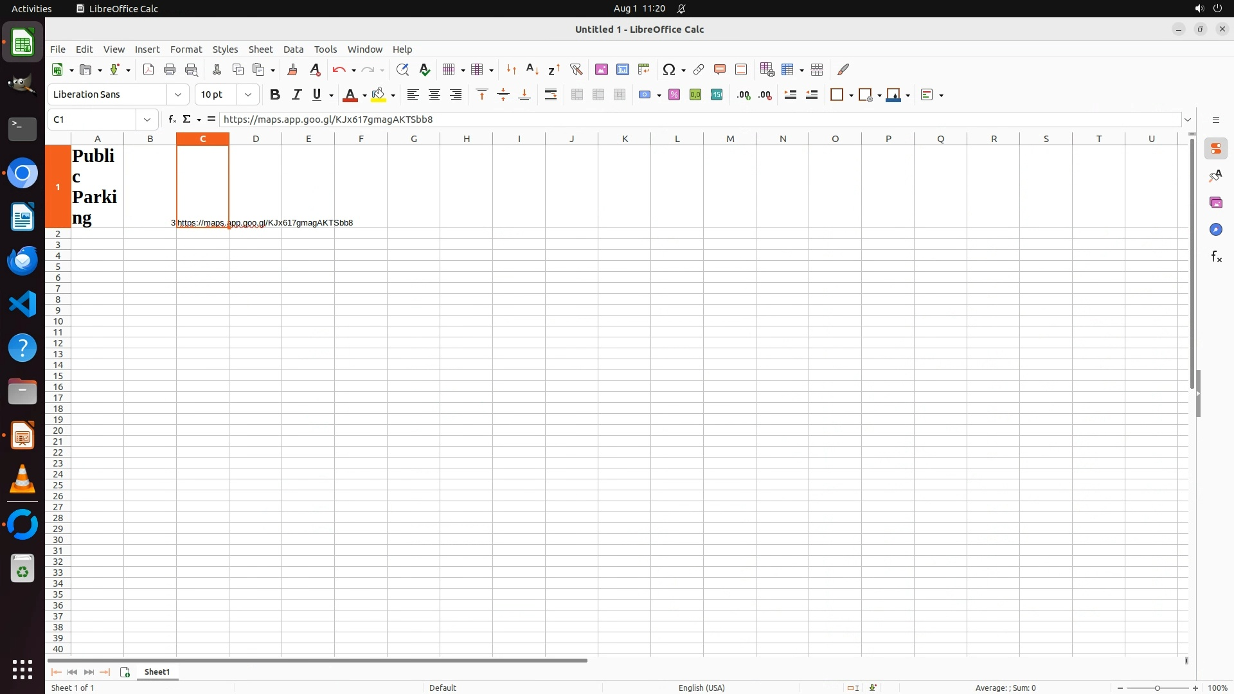This screenshot has height=694, width=1234.
Task: Open the Navigator sidebar panel
Action: click(1215, 230)
